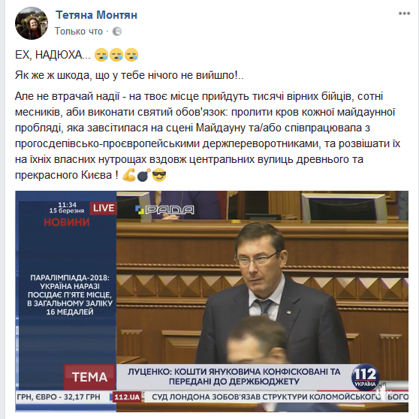This screenshot has width=419, height=419.
Task: Click the red 112.UA ticker badge
Action: [127, 397]
